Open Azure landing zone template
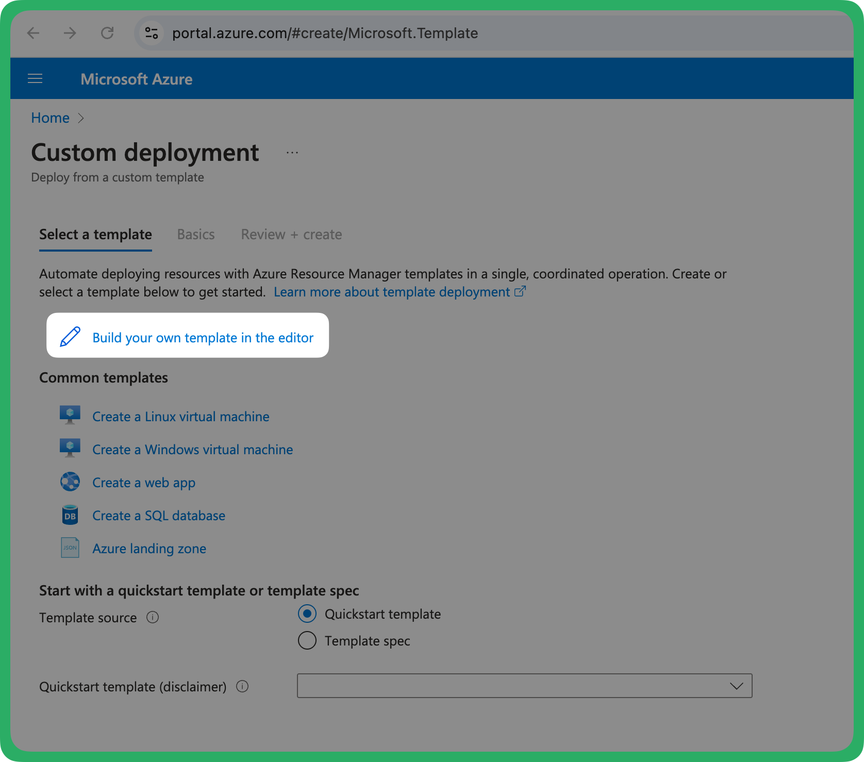Screen dimensions: 864x762 click(149, 549)
